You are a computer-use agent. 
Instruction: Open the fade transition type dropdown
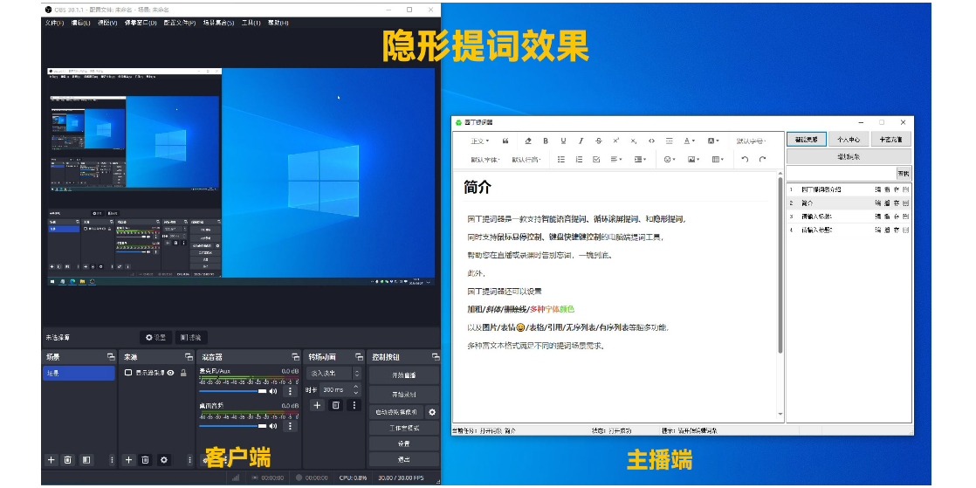(x=332, y=373)
